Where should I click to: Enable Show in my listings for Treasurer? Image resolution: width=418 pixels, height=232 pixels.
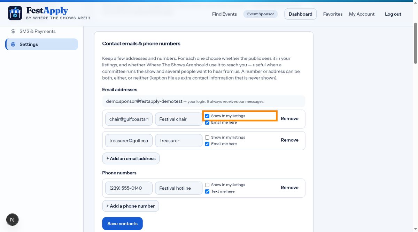(207, 138)
